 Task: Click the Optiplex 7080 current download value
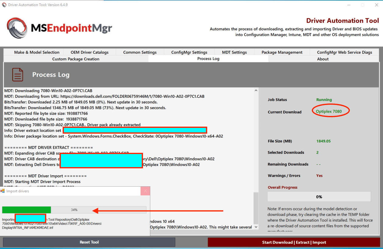329,111
